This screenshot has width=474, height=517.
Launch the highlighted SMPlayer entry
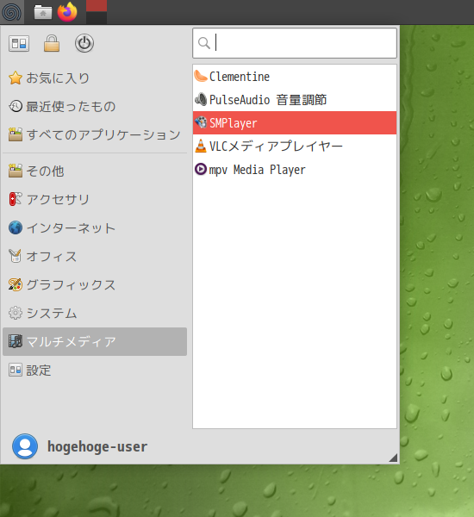pos(295,122)
